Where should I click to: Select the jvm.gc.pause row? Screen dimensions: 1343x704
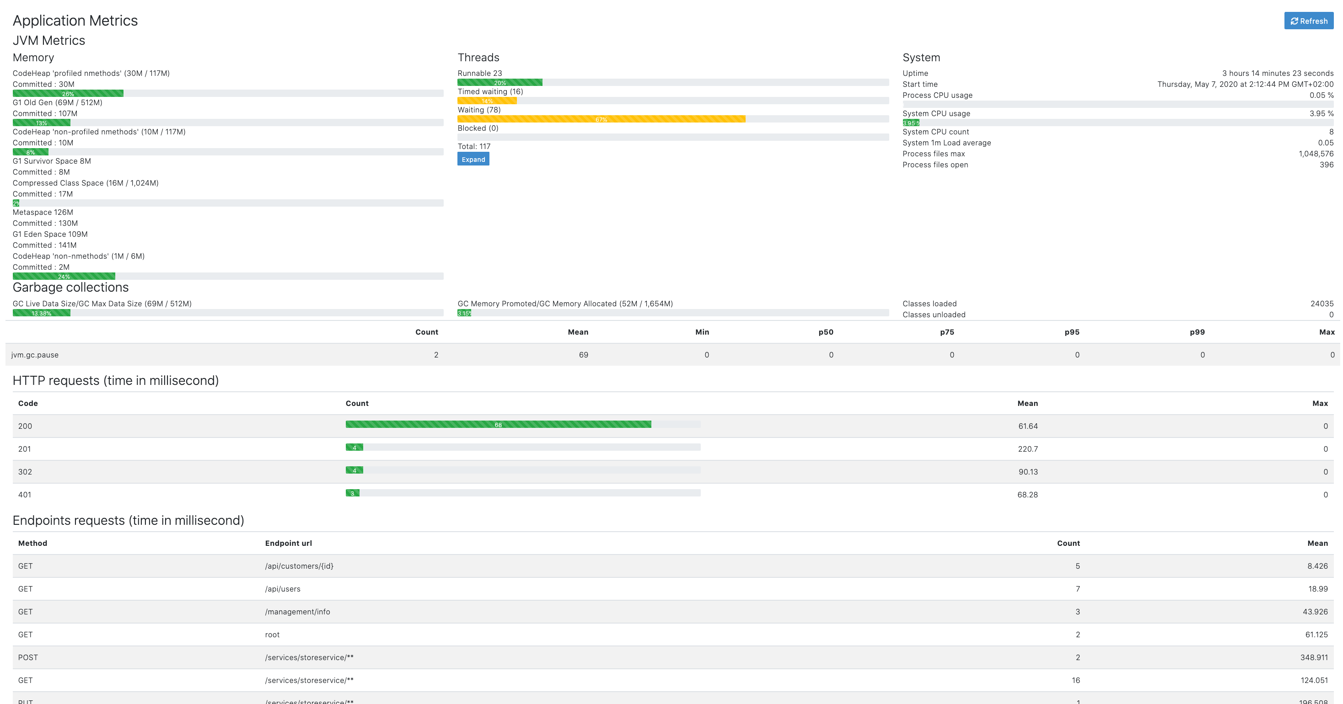35,355
